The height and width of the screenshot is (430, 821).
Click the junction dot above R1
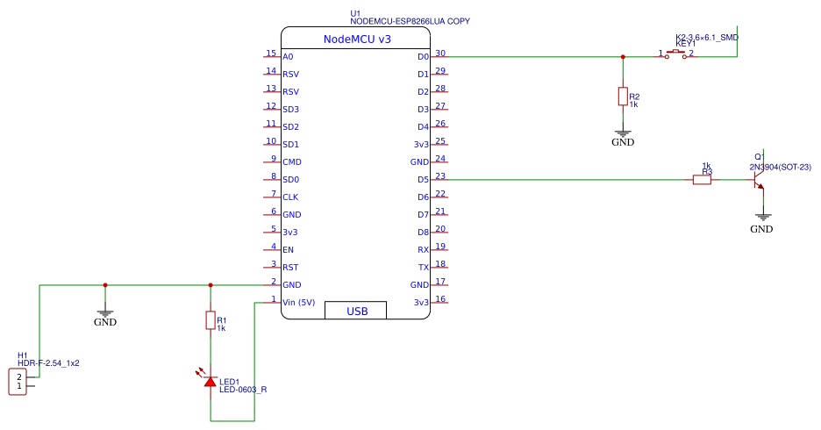(211, 285)
